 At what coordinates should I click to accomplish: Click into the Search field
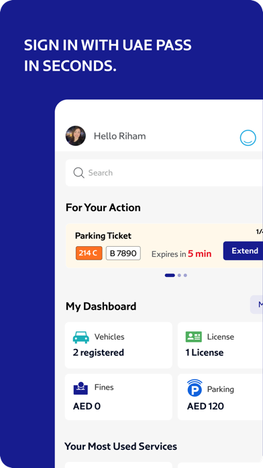pyautogui.click(x=164, y=173)
